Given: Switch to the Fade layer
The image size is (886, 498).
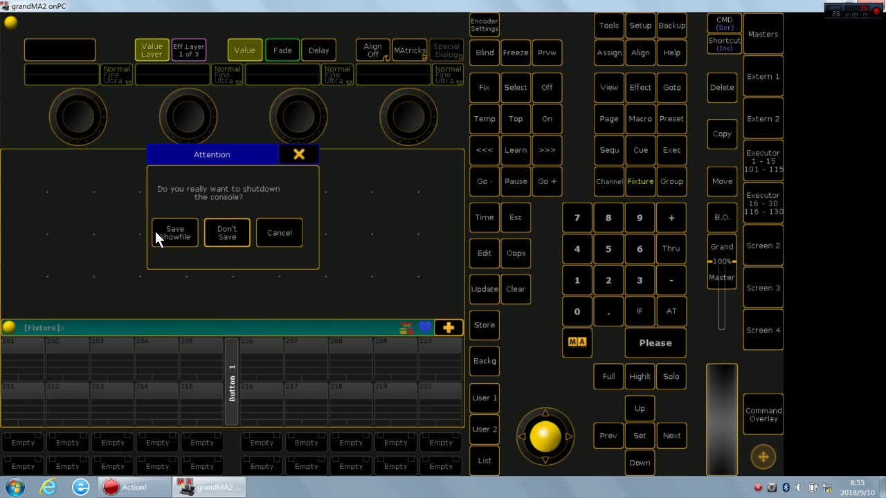Looking at the screenshot, I should pos(282,50).
